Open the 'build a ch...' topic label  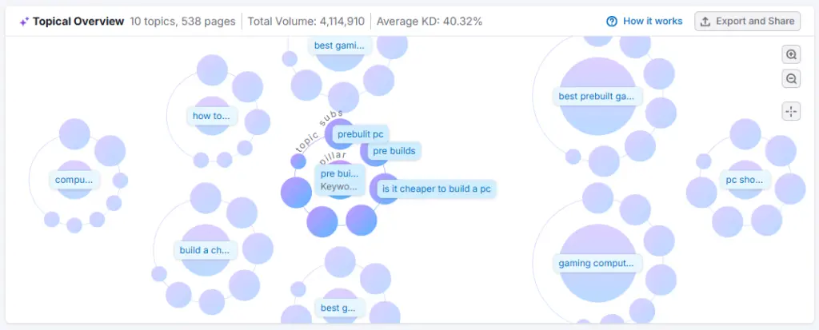tap(206, 249)
